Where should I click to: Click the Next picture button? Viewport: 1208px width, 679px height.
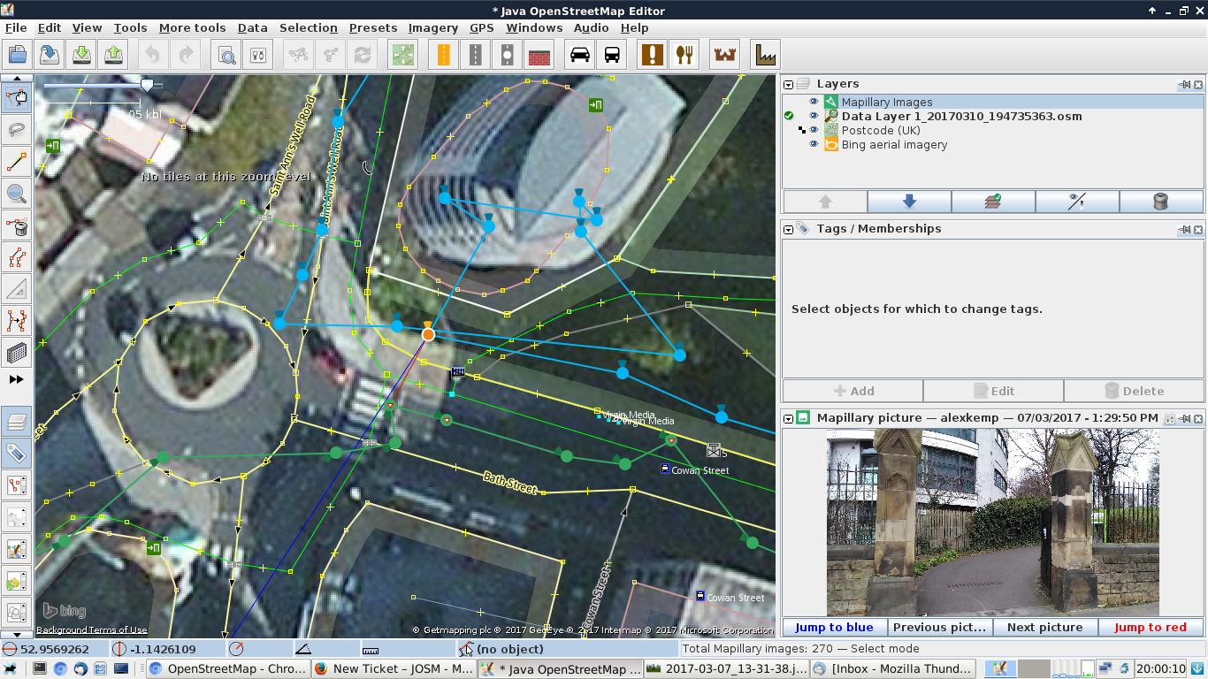[1044, 627]
